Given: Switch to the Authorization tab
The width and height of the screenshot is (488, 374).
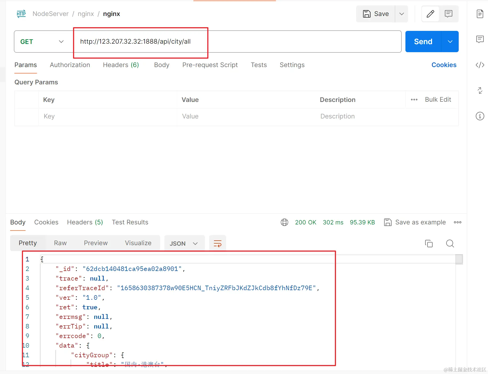Looking at the screenshot, I should click(x=70, y=65).
